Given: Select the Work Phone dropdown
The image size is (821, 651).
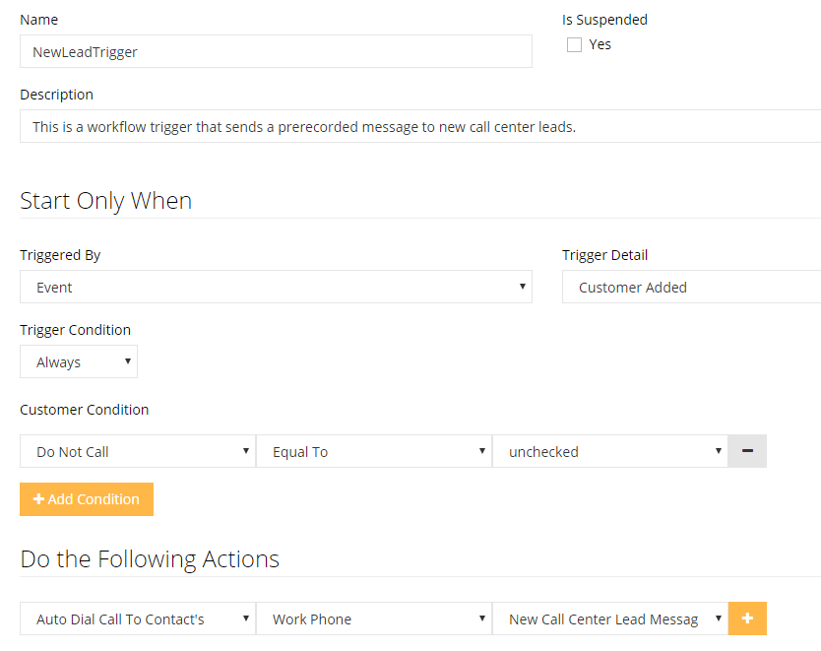Looking at the screenshot, I should [373, 618].
